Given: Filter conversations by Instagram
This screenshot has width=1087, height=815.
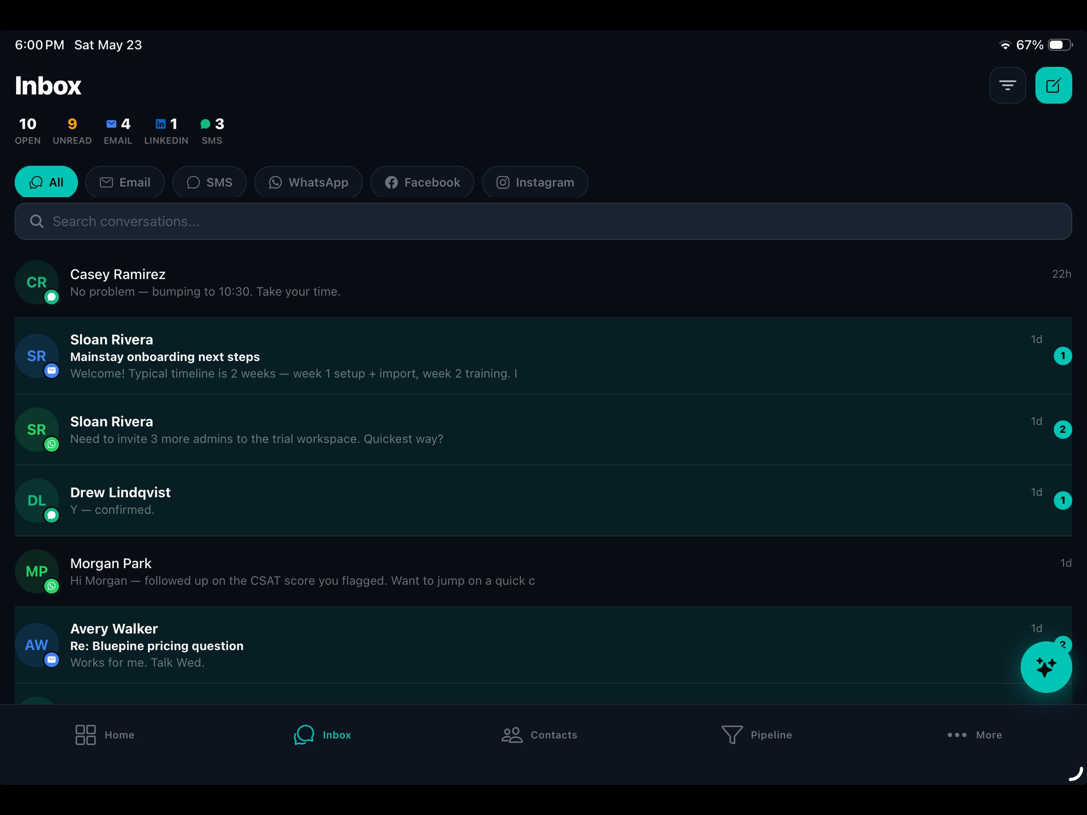Looking at the screenshot, I should (535, 182).
